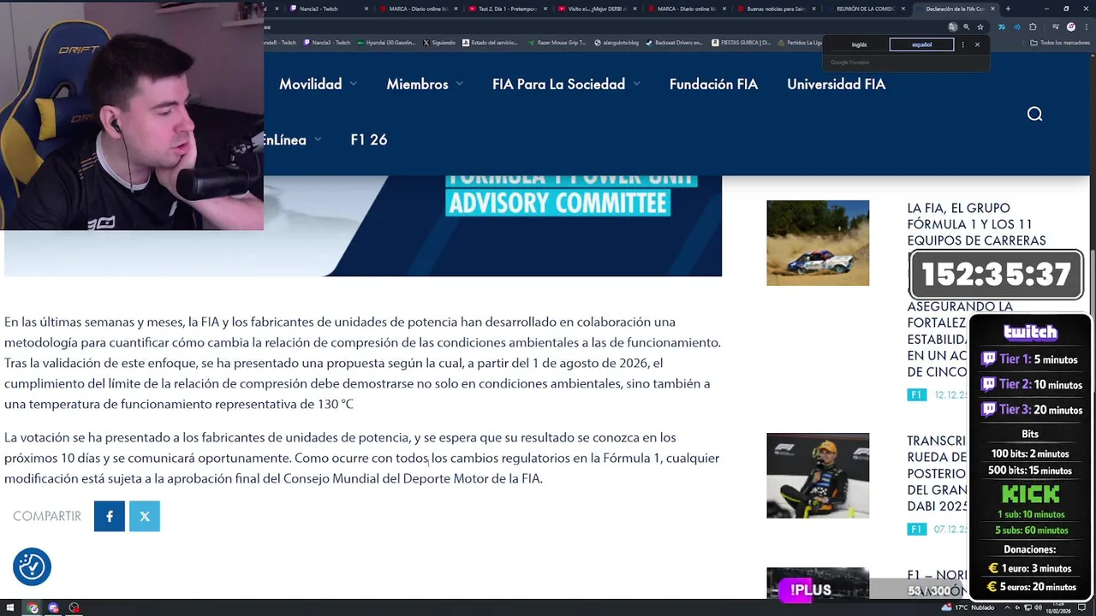Open the browser extensions puzzle icon
This screenshot has height=616, width=1096.
click(1033, 27)
